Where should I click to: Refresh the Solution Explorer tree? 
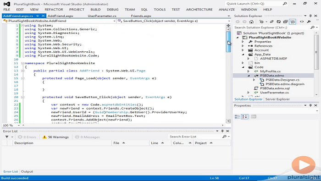coord(279,22)
